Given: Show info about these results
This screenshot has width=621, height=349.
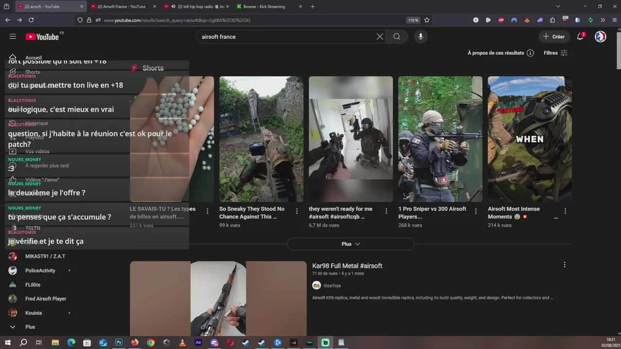Looking at the screenshot, I should pyautogui.click(x=530, y=53).
